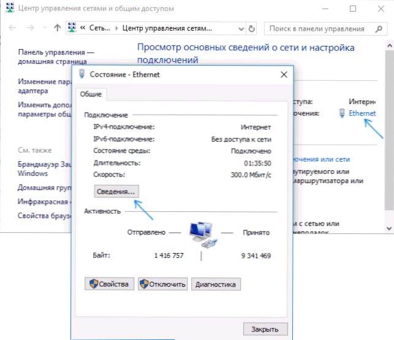Open Брандмауэр Защитника Windows link
The image size is (394, 340).
click(45, 168)
